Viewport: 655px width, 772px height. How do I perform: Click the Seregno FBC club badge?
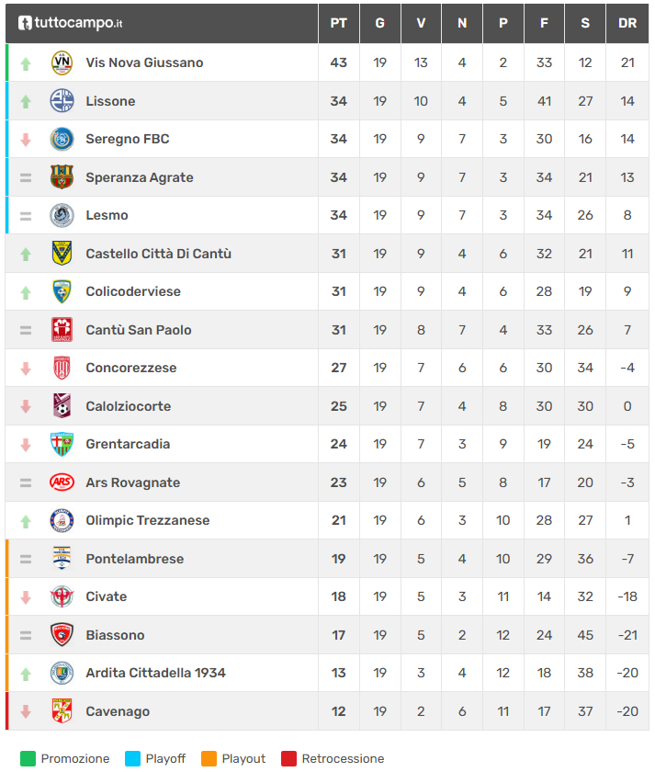62,139
